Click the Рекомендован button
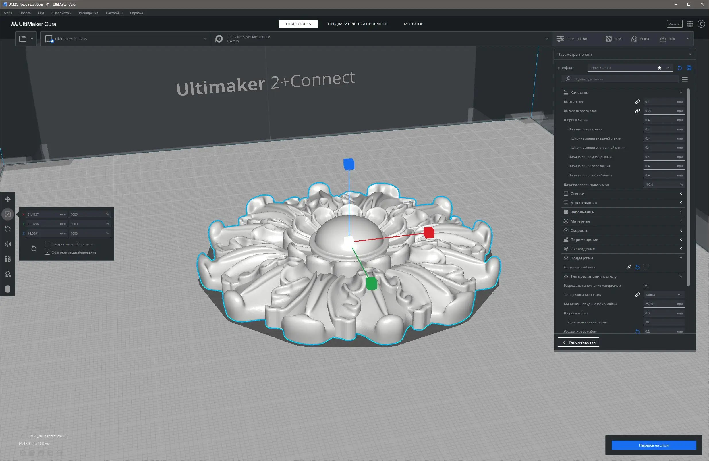 click(578, 342)
